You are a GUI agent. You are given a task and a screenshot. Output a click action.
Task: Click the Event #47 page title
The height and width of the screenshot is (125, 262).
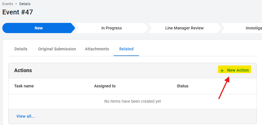[x=18, y=12]
